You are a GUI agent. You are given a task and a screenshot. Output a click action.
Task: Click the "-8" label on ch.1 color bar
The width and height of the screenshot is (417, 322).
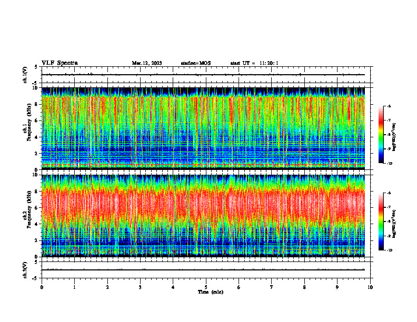coord(389,135)
